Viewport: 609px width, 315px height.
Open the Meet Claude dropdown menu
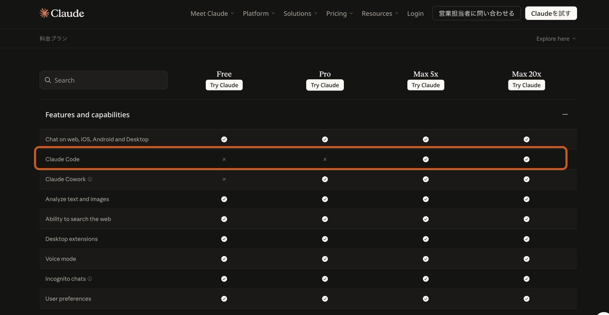pos(212,14)
